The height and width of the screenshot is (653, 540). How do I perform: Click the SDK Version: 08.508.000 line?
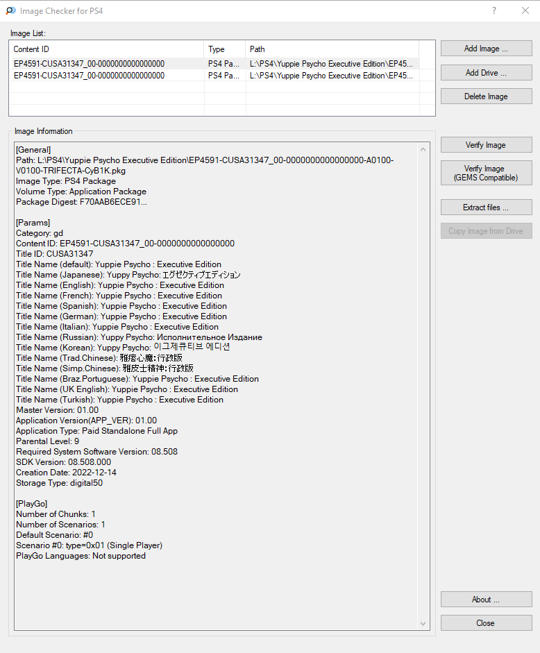coord(63,462)
